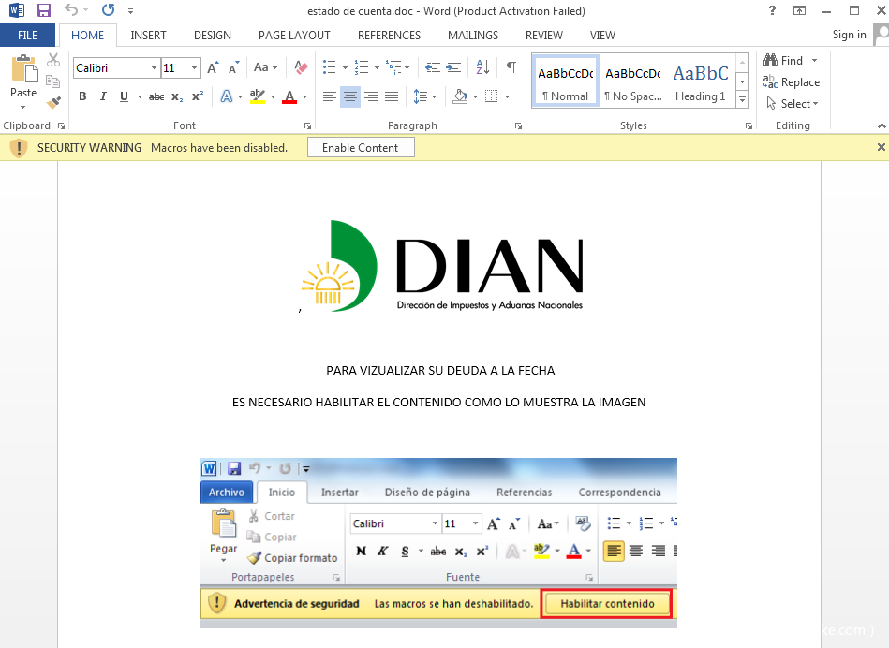Select the Heading 1 style thumbnail
Screen dimensions: 889x648
(x=700, y=82)
